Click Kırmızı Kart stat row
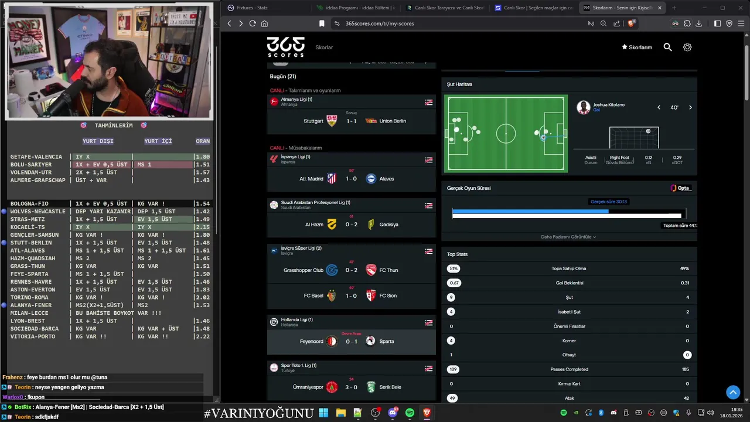Viewport: 750px width, 422px height. tap(569, 384)
